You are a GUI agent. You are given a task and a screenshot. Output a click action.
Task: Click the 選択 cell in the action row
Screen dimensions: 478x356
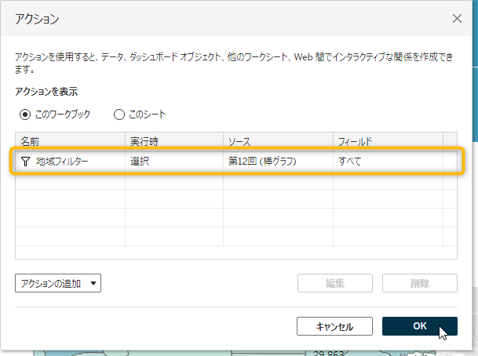click(141, 161)
